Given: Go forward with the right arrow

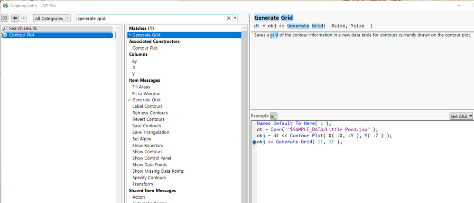Looking at the screenshot, I should point(23,18).
